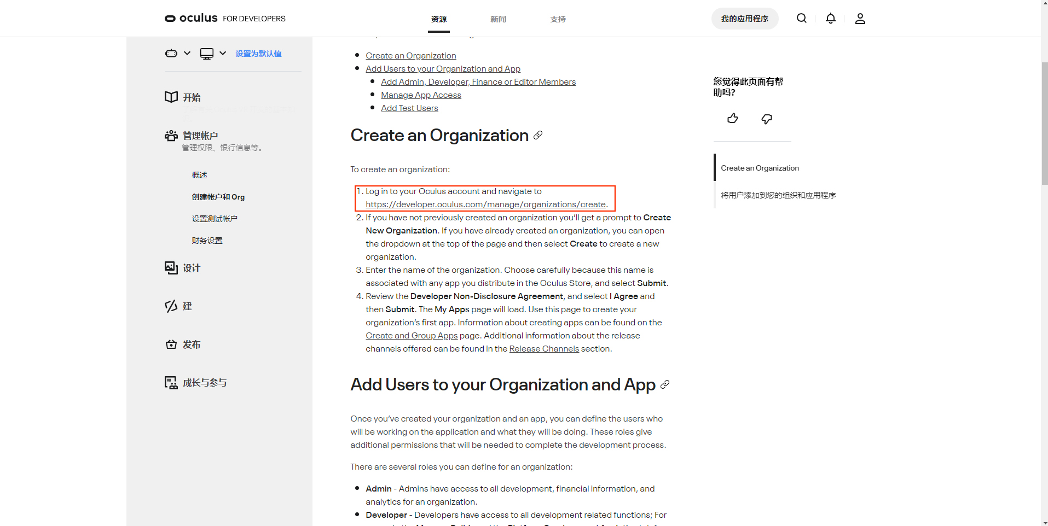The height and width of the screenshot is (526, 1048).
Task: Click the 我的应用程序 button
Action: (x=744, y=19)
